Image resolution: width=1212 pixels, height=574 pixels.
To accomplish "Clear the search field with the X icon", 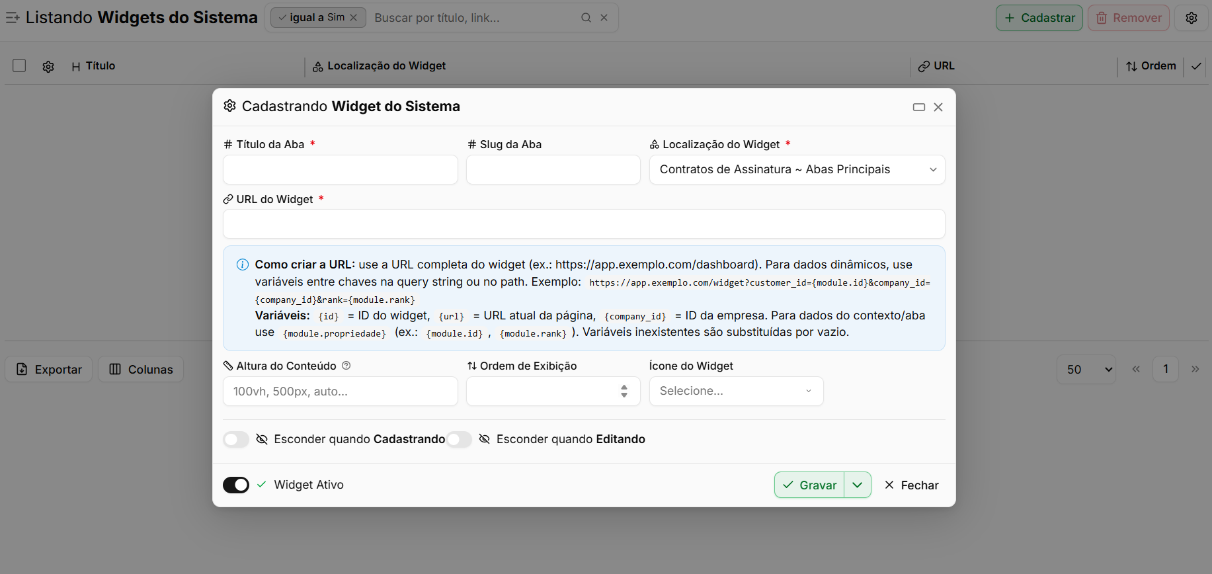I will (604, 18).
